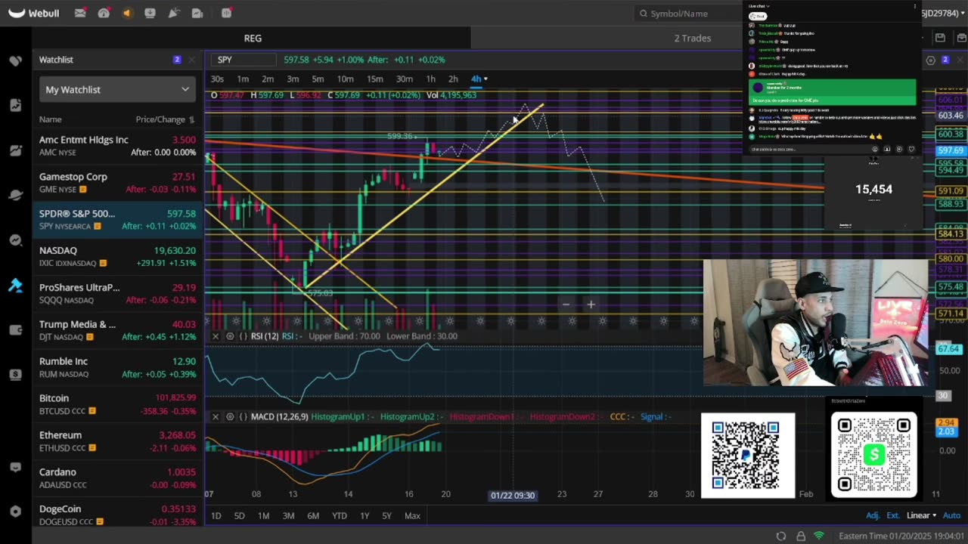Set chart range to 3M
Screen dimensions: 968x544
288,515
